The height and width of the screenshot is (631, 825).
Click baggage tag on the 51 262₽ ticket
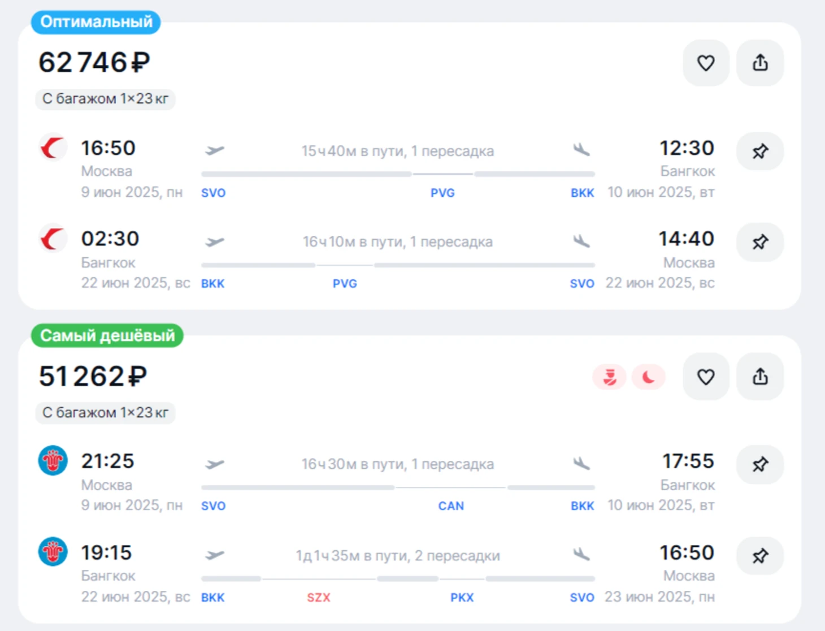[x=105, y=413]
